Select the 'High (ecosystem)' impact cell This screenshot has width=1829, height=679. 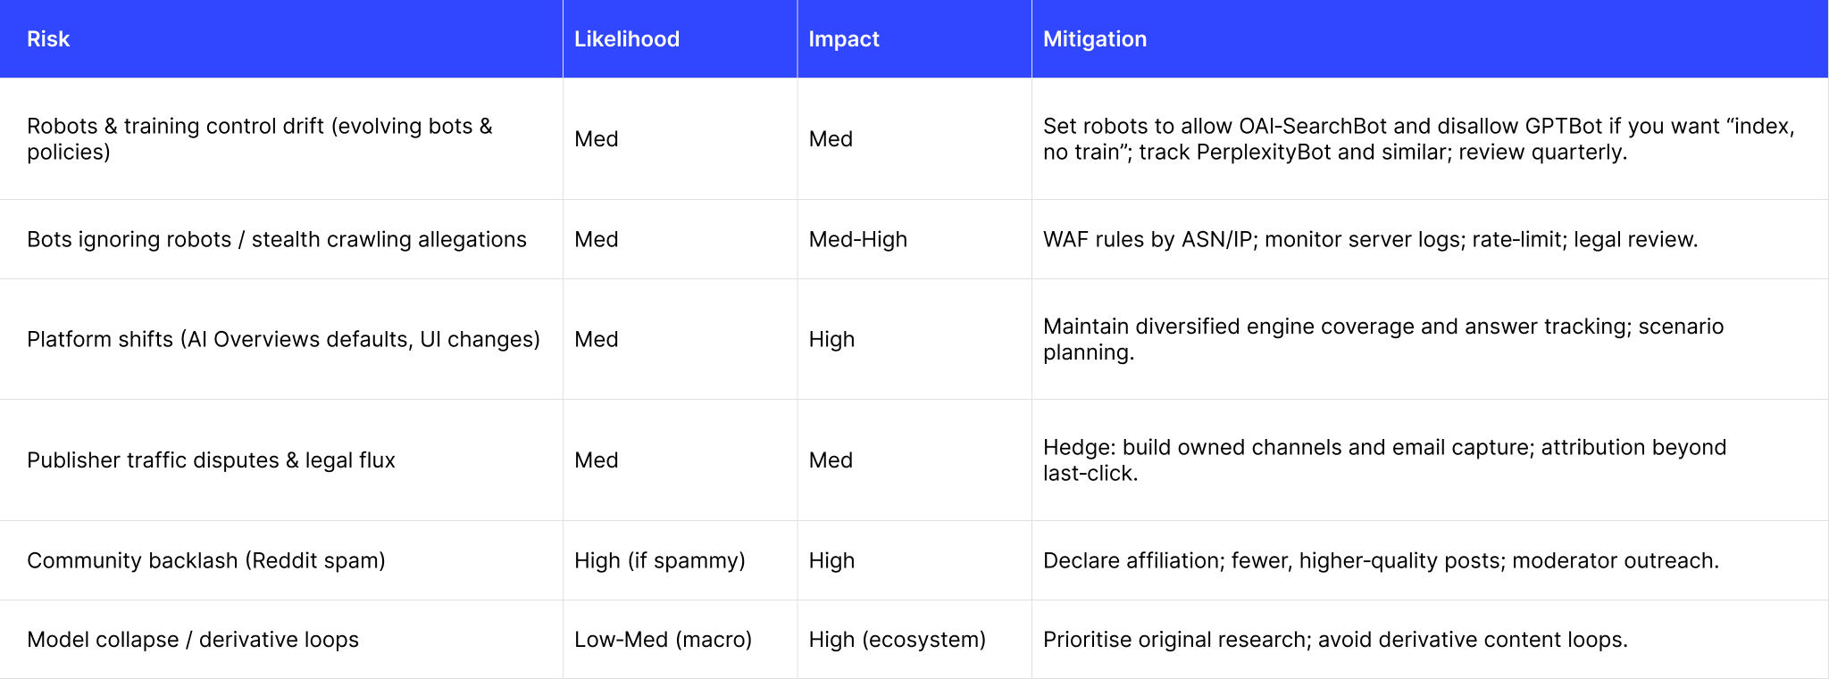tap(897, 640)
